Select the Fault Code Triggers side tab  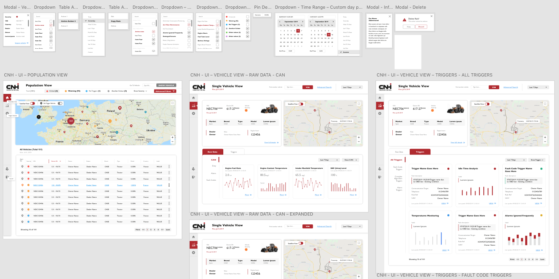click(398, 168)
